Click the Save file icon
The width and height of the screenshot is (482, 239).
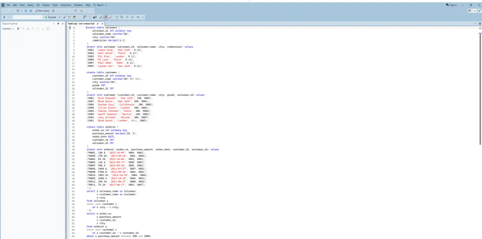pyautogui.click(x=26, y=11)
